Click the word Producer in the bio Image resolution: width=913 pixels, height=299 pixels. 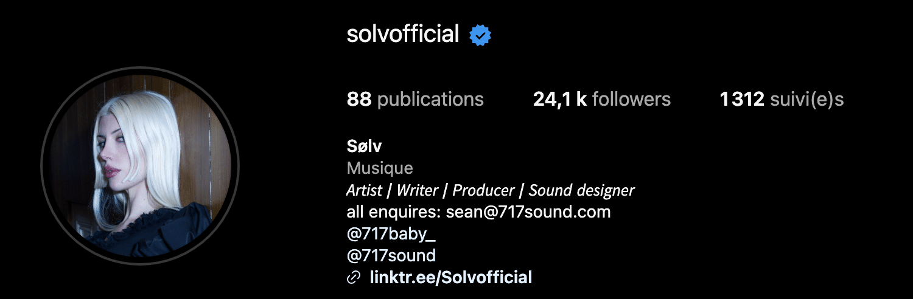tap(483, 190)
